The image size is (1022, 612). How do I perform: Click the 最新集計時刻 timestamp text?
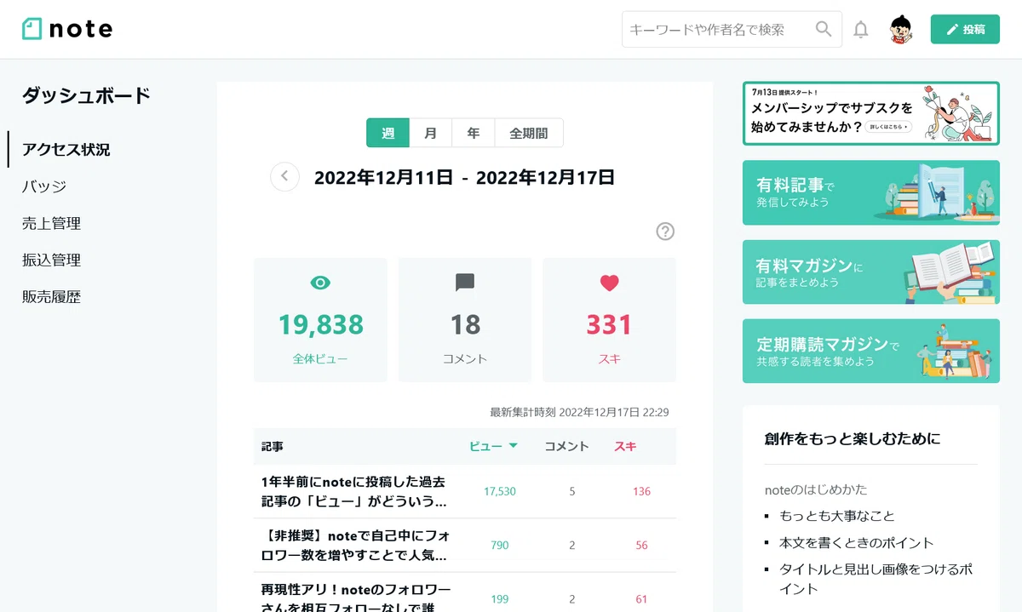(579, 412)
